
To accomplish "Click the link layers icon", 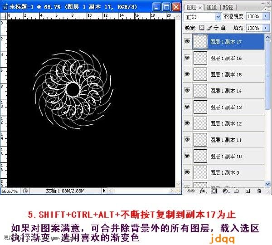I will tap(191, 191).
